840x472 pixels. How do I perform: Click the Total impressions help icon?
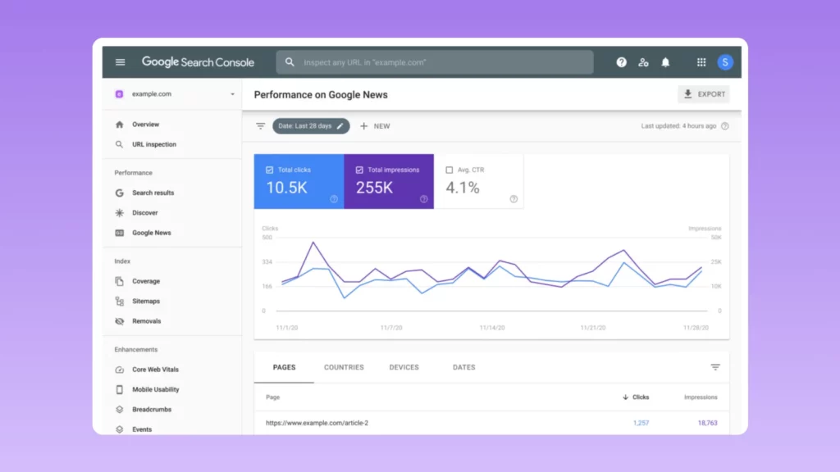(x=424, y=199)
